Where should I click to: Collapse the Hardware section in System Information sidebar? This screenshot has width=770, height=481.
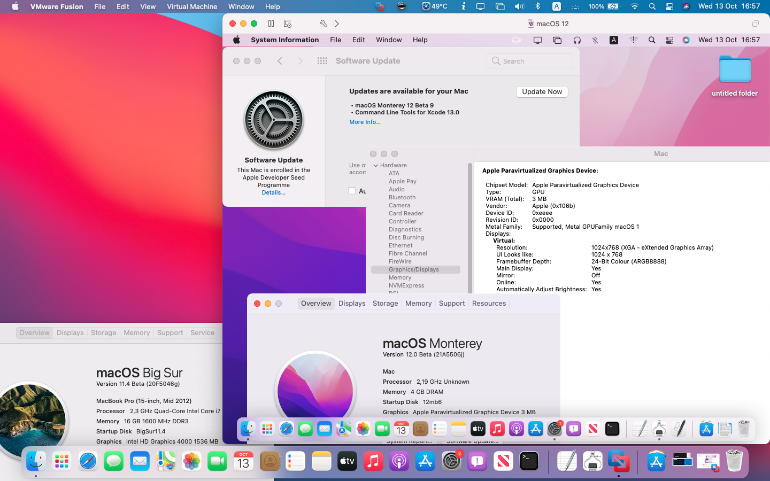376,166
